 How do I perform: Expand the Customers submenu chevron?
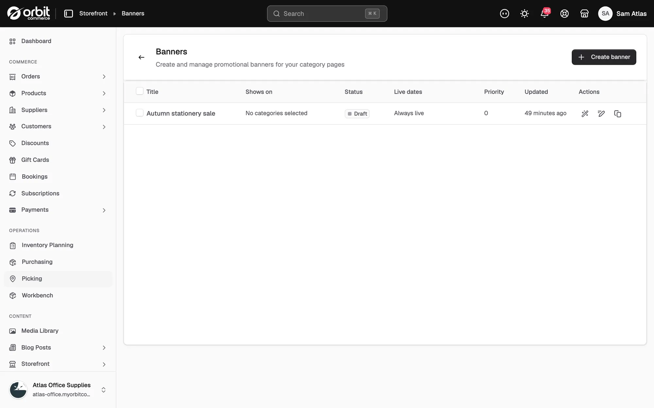tap(104, 127)
